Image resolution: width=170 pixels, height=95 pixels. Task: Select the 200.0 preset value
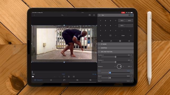click(x=129, y=21)
